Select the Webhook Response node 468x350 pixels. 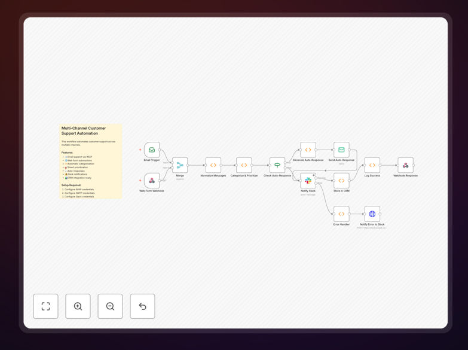click(x=406, y=165)
